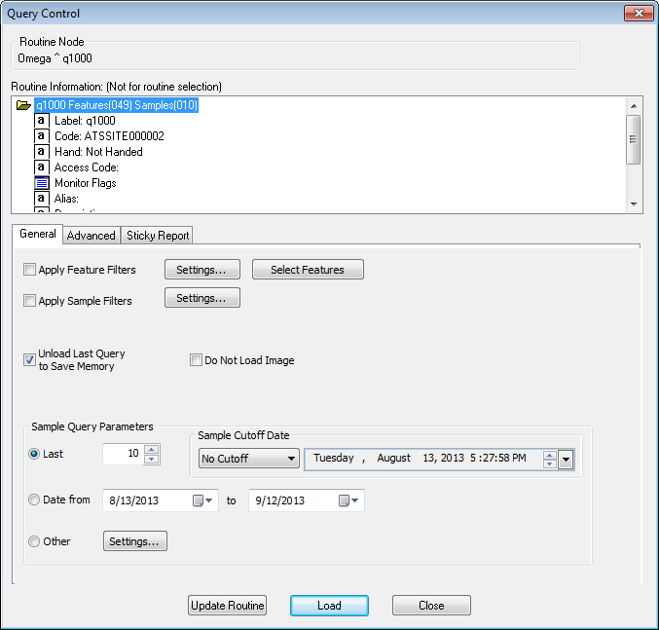
Task: Click the open folder icon beside q1000 Features
Action: [x=24, y=105]
